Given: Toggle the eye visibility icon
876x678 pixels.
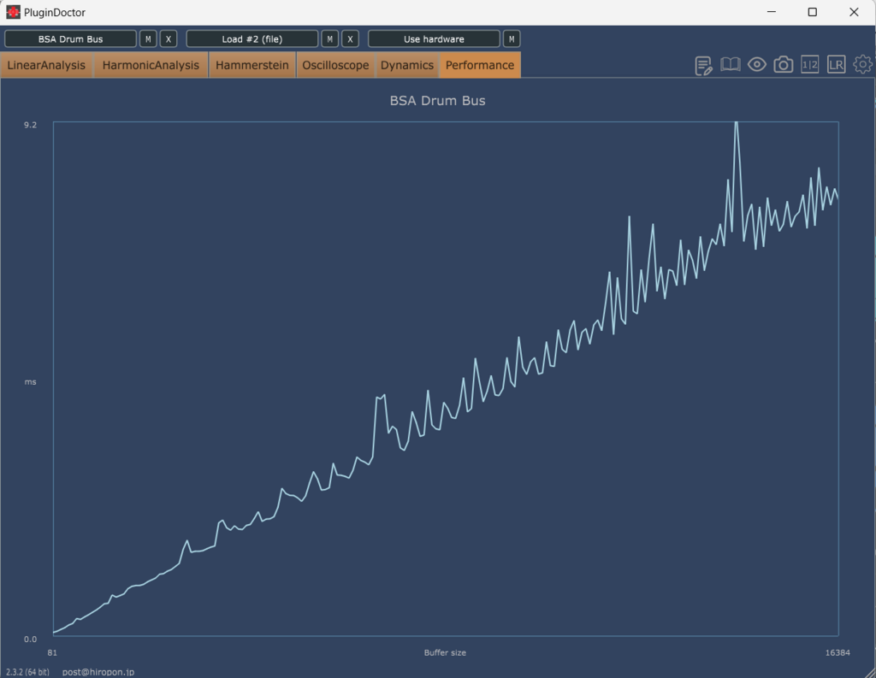Looking at the screenshot, I should click(757, 65).
